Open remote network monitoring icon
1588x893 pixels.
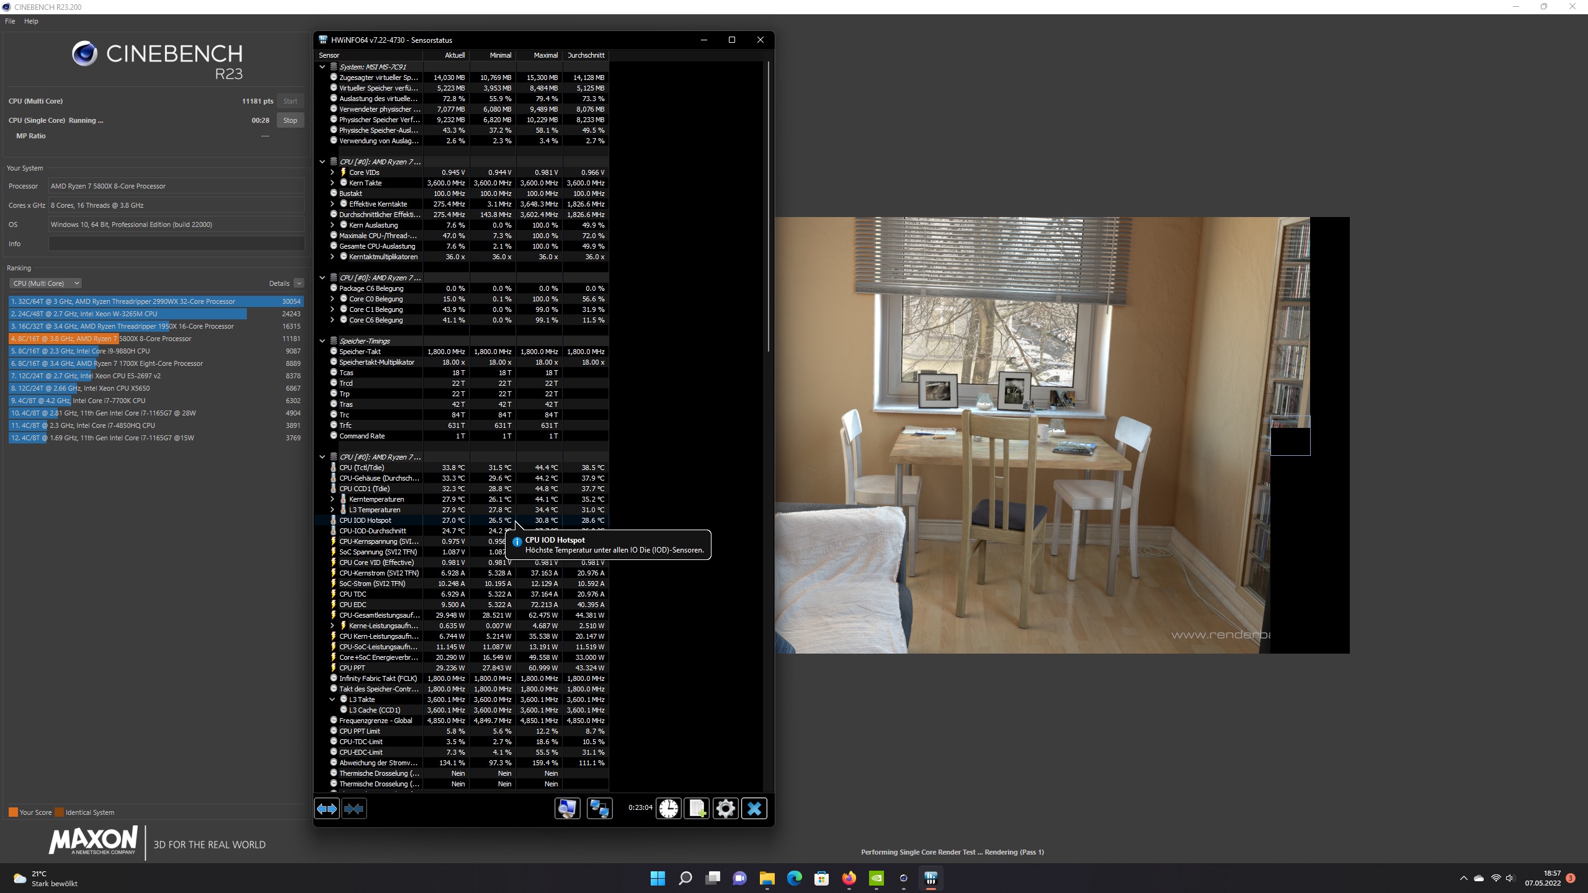599,809
